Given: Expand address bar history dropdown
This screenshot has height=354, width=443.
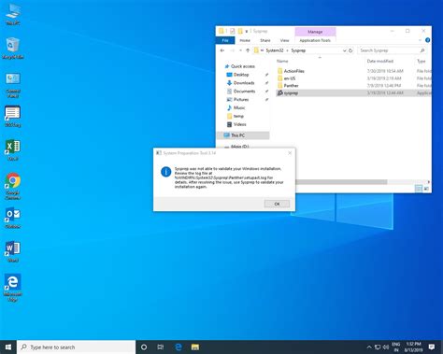Looking at the screenshot, I should (344, 50).
